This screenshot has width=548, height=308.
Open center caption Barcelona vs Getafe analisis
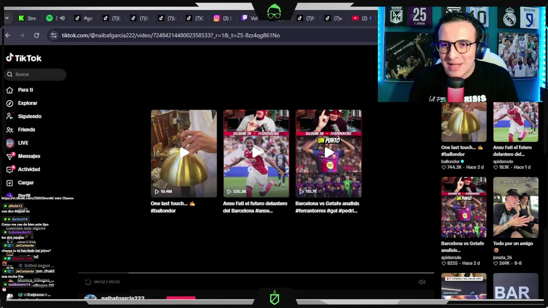(327, 207)
